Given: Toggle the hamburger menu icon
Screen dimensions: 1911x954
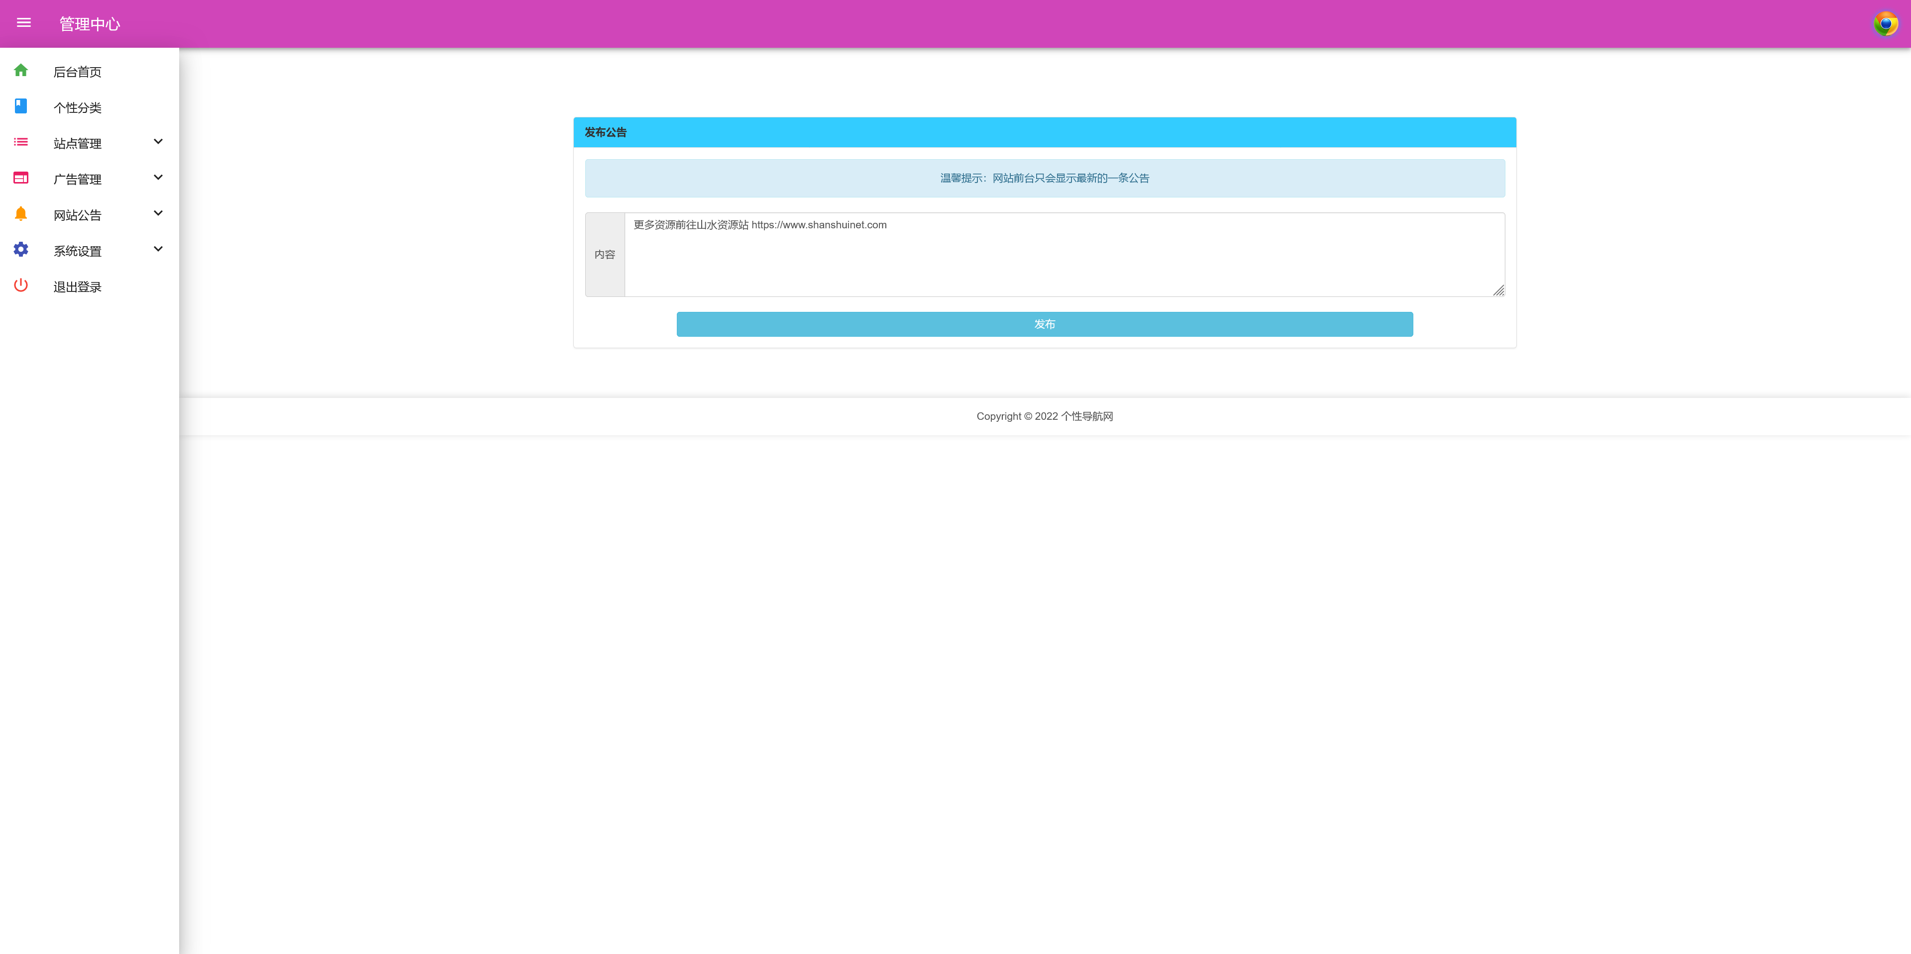Looking at the screenshot, I should tap(24, 23).
